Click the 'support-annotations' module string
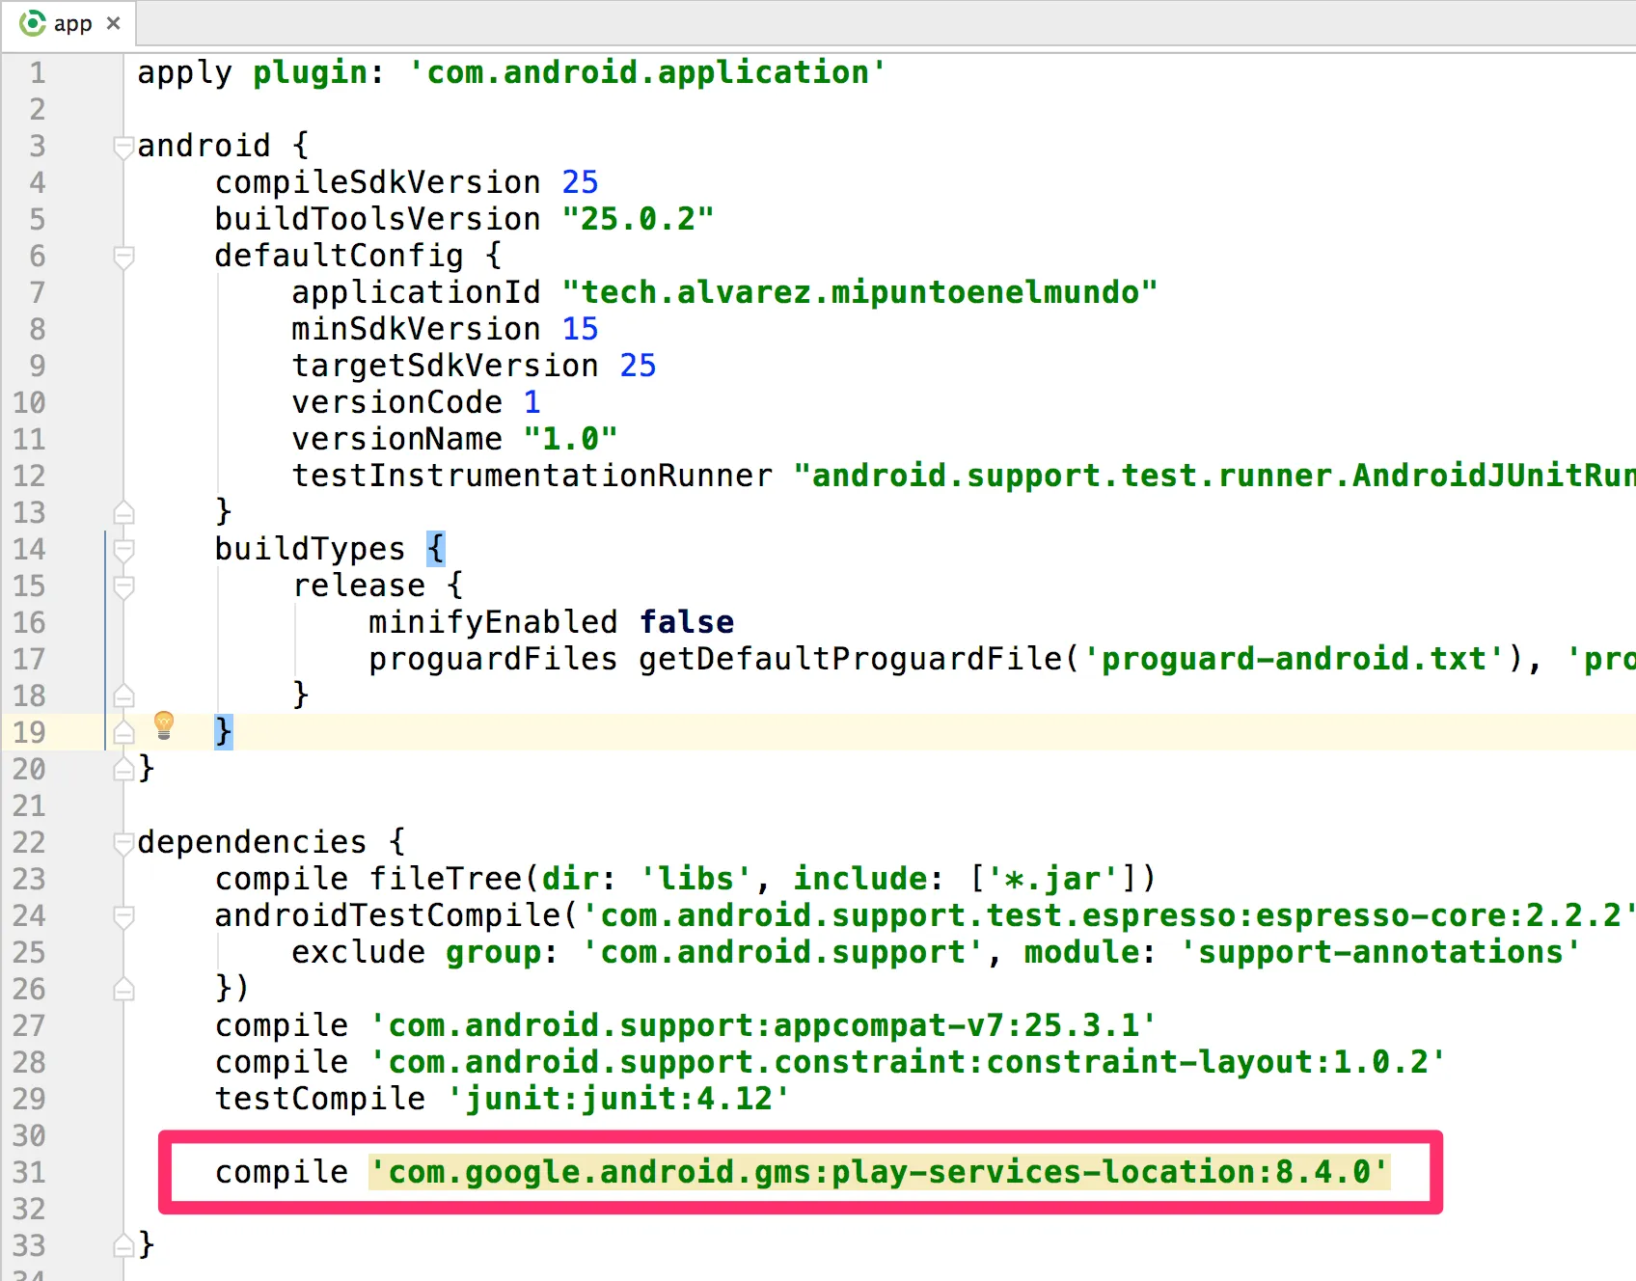Screen dimensions: 1636x1281 pos(1380,952)
